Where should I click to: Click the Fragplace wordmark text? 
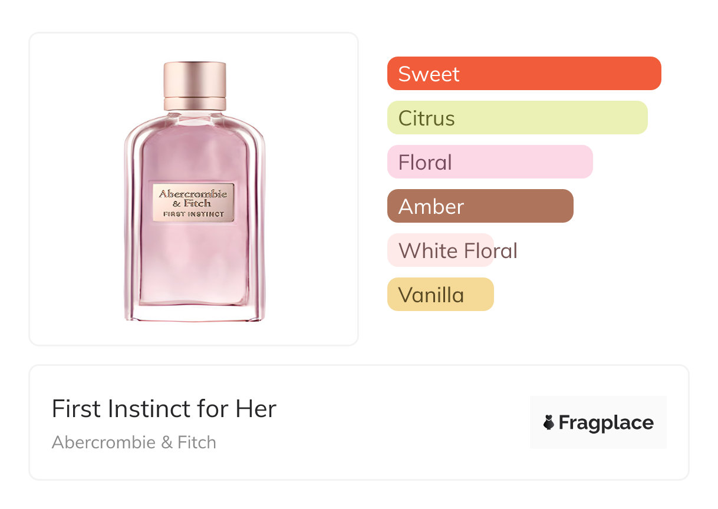tap(606, 422)
